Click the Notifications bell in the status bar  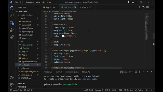(x=152, y=90)
